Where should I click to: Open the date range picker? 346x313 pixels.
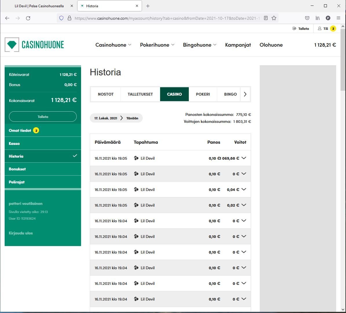tap(116, 118)
